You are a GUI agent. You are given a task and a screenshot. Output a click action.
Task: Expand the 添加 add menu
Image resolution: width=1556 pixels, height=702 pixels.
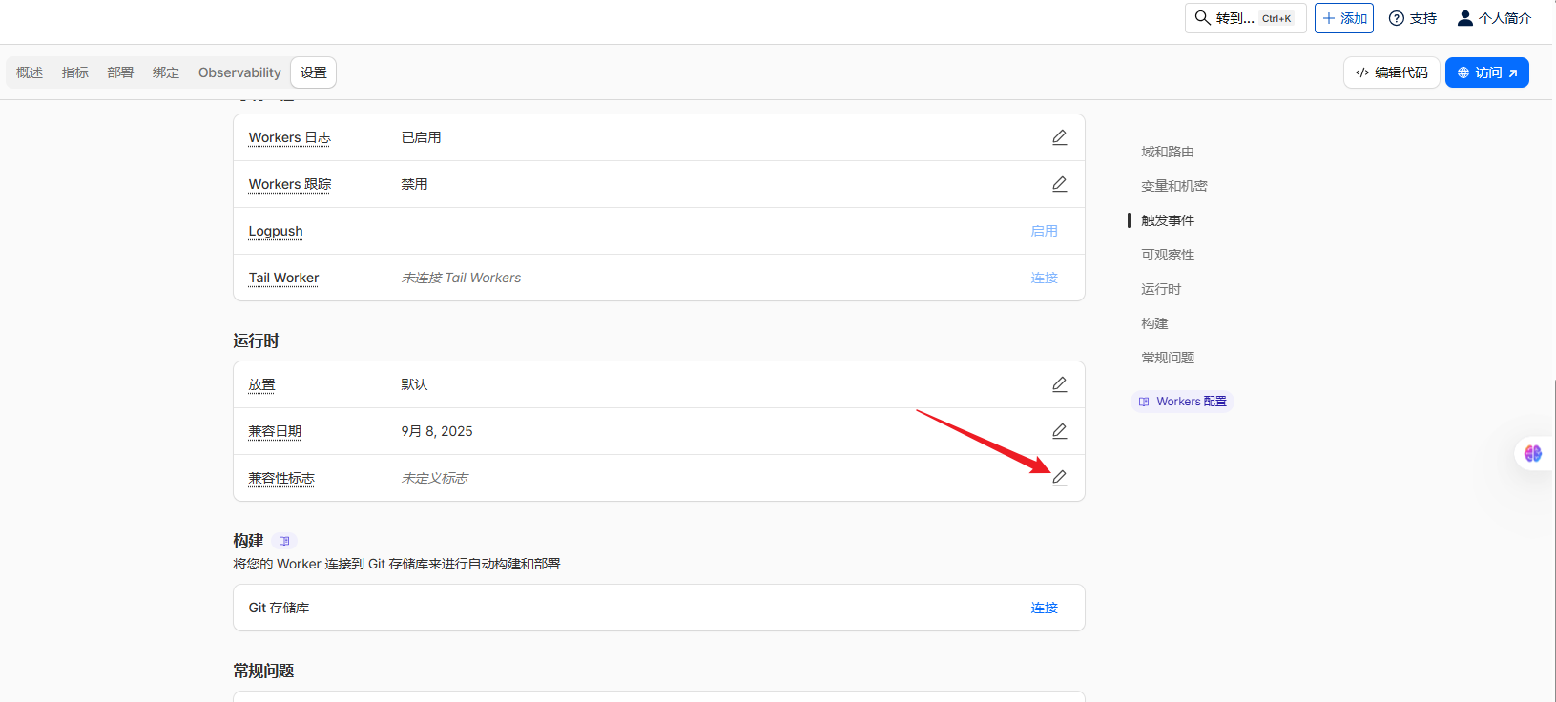point(1343,18)
